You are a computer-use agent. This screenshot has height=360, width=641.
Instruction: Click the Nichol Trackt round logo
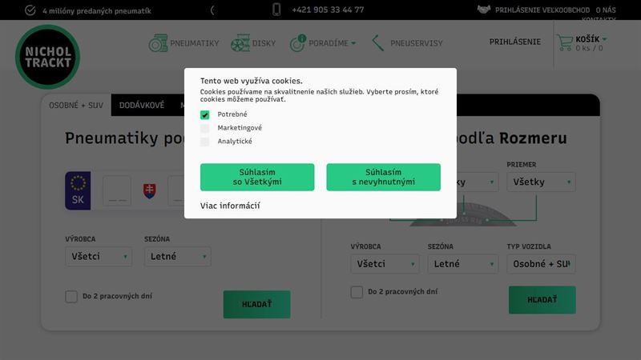47,57
